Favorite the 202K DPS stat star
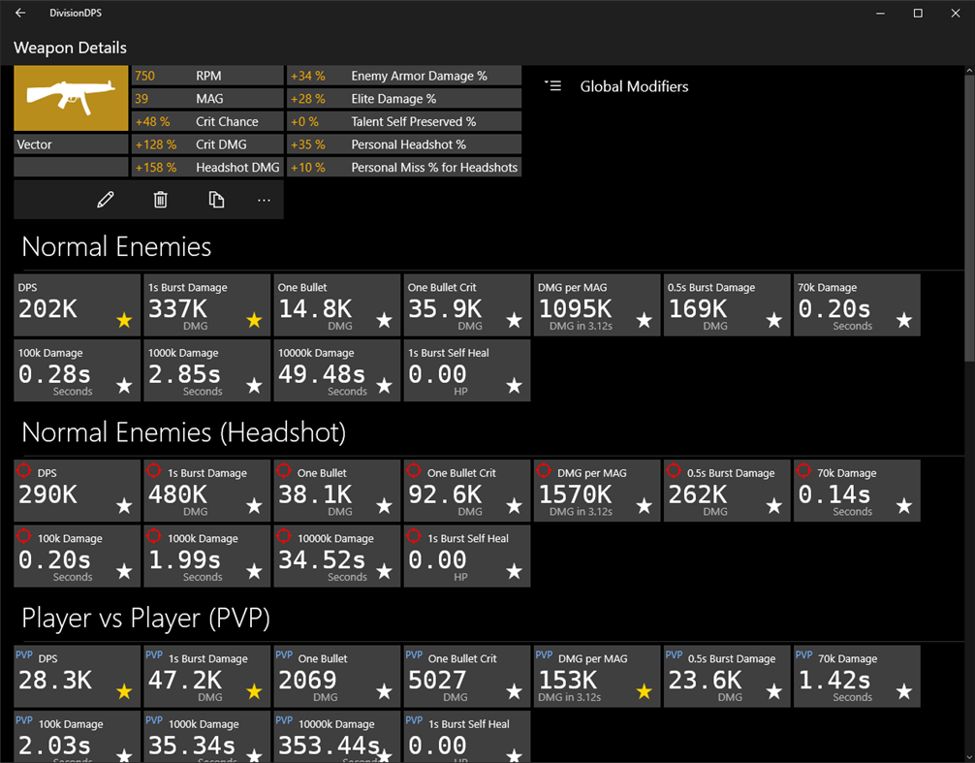The image size is (975, 763). coord(124,321)
